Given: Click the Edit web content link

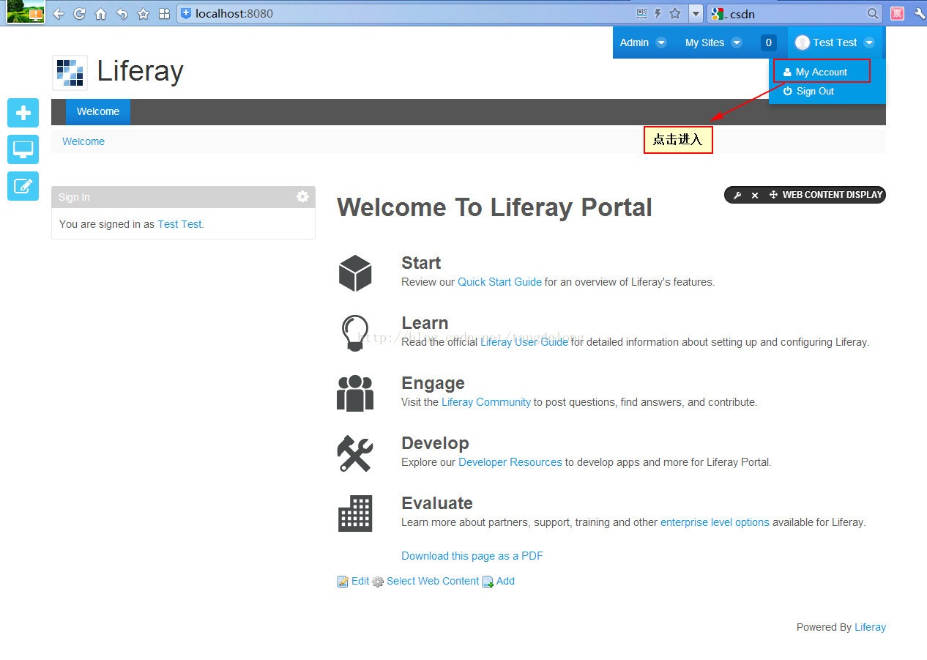Looking at the screenshot, I should click(x=353, y=581).
